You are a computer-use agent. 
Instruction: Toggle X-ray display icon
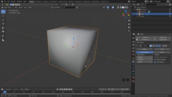tap(118, 8)
